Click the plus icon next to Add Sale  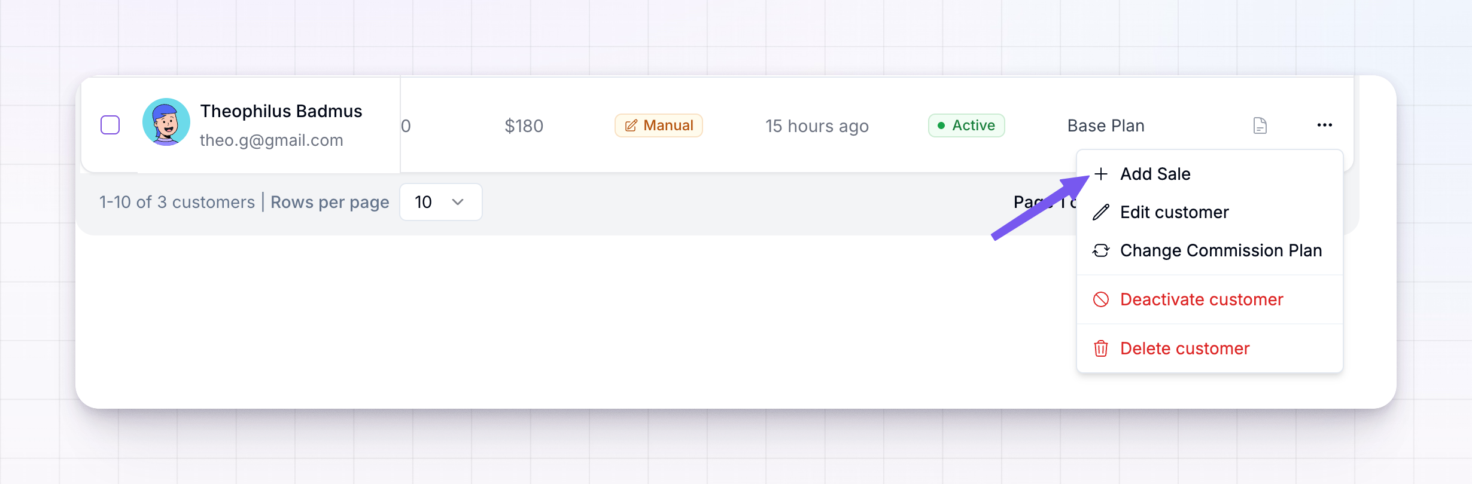1101,174
